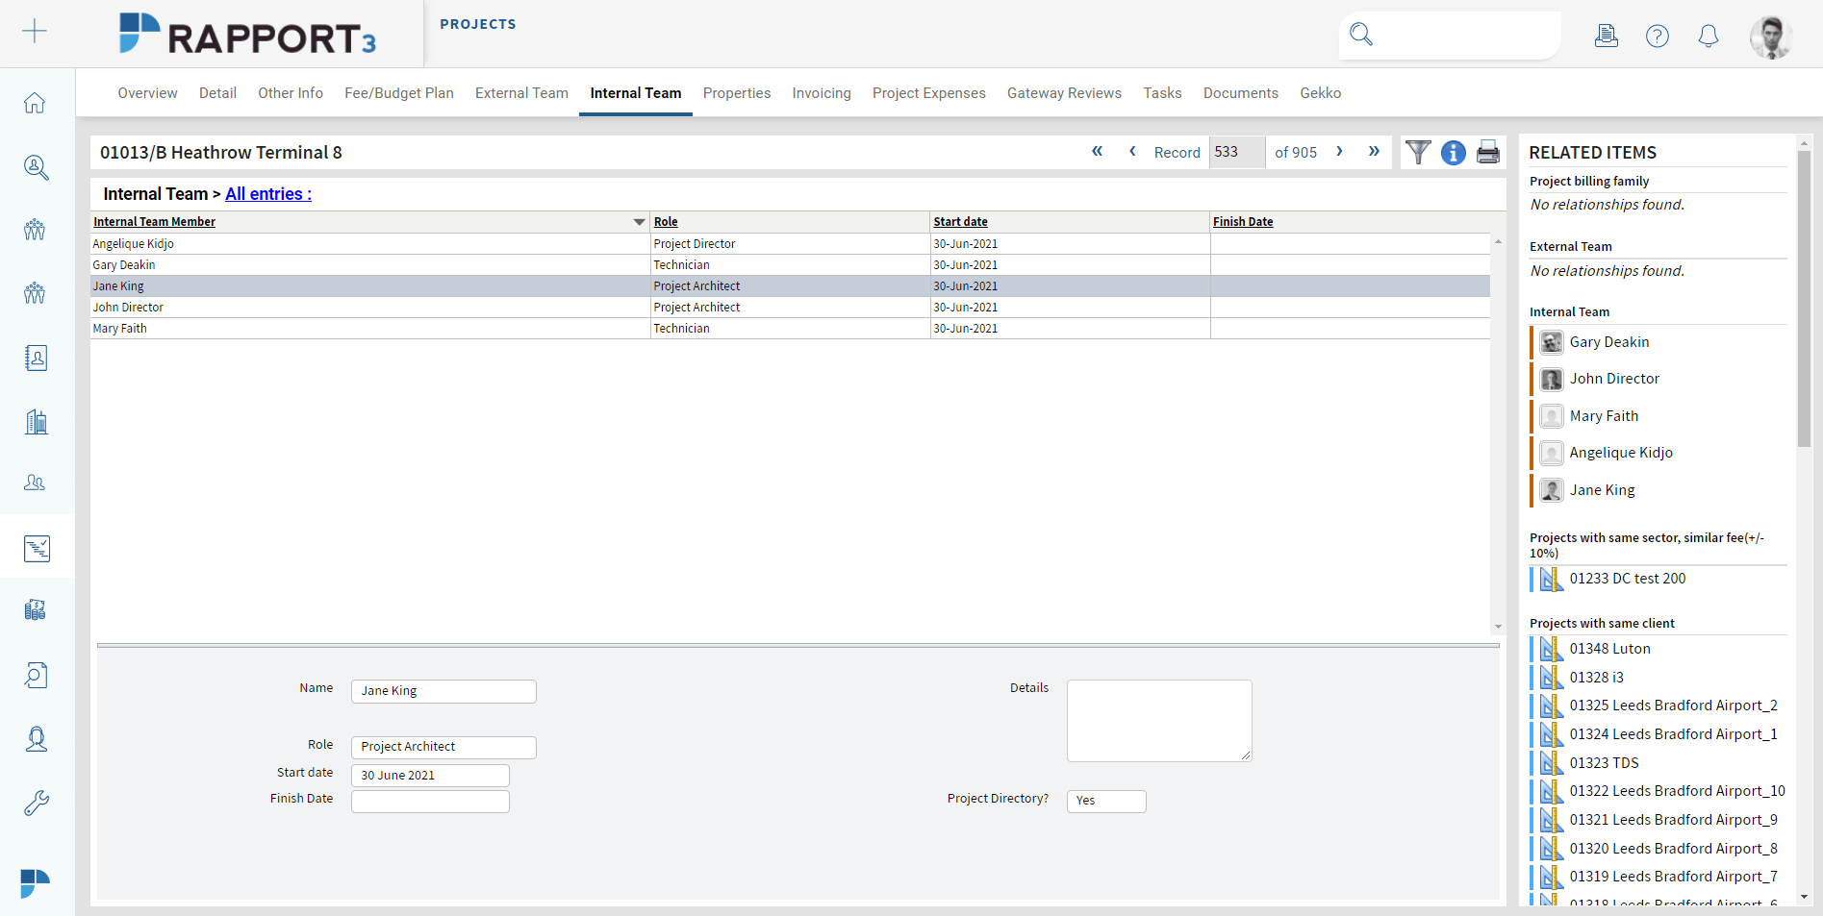Click the sort arrow on Internal Team Member column

639,221
